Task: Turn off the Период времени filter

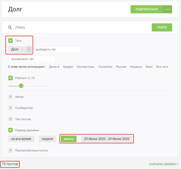Action: [11, 130]
